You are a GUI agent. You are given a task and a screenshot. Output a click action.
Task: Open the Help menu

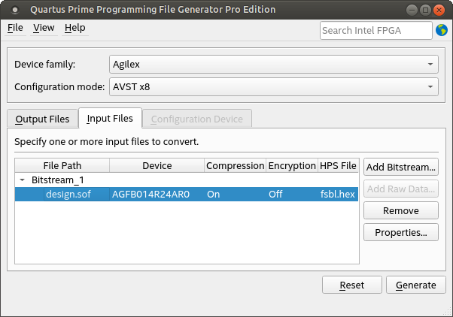click(x=74, y=28)
